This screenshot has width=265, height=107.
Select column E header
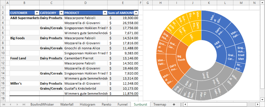(x=123, y=3)
